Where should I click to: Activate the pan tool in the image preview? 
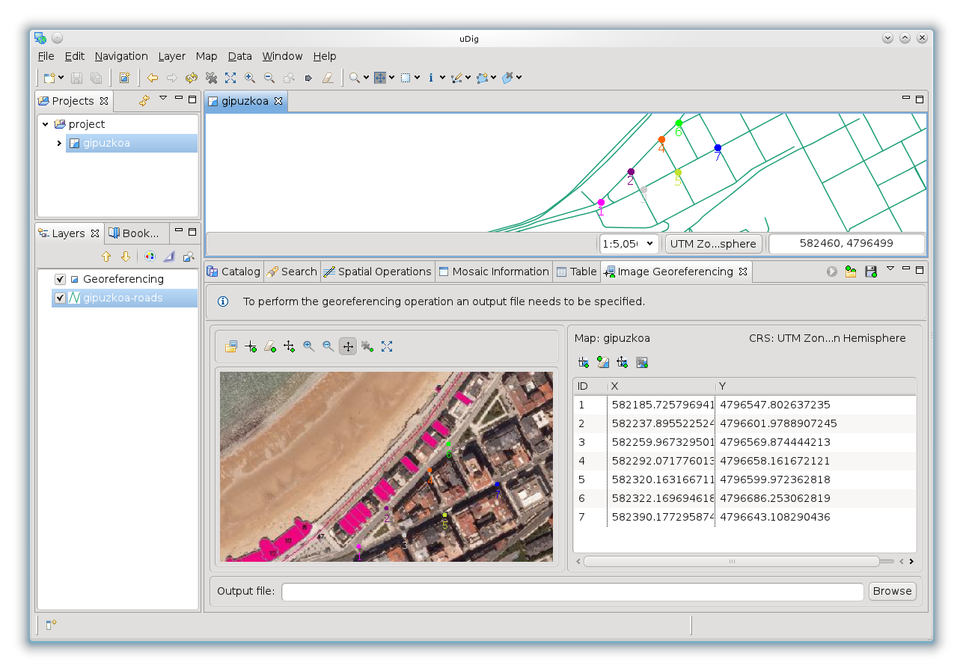[347, 346]
